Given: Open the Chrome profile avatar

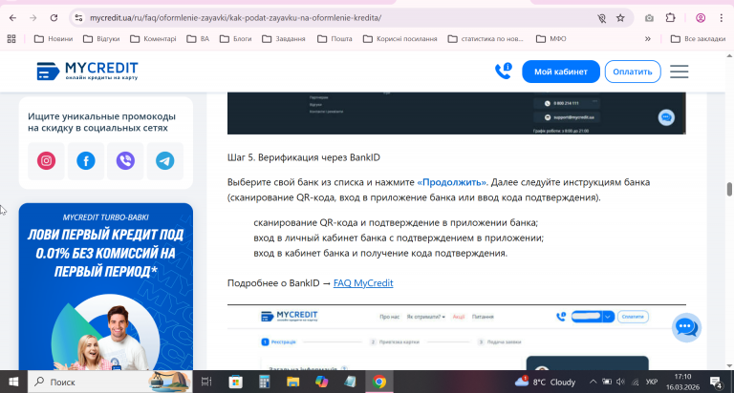Looking at the screenshot, I should pyautogui.click(x=701, y=18).
